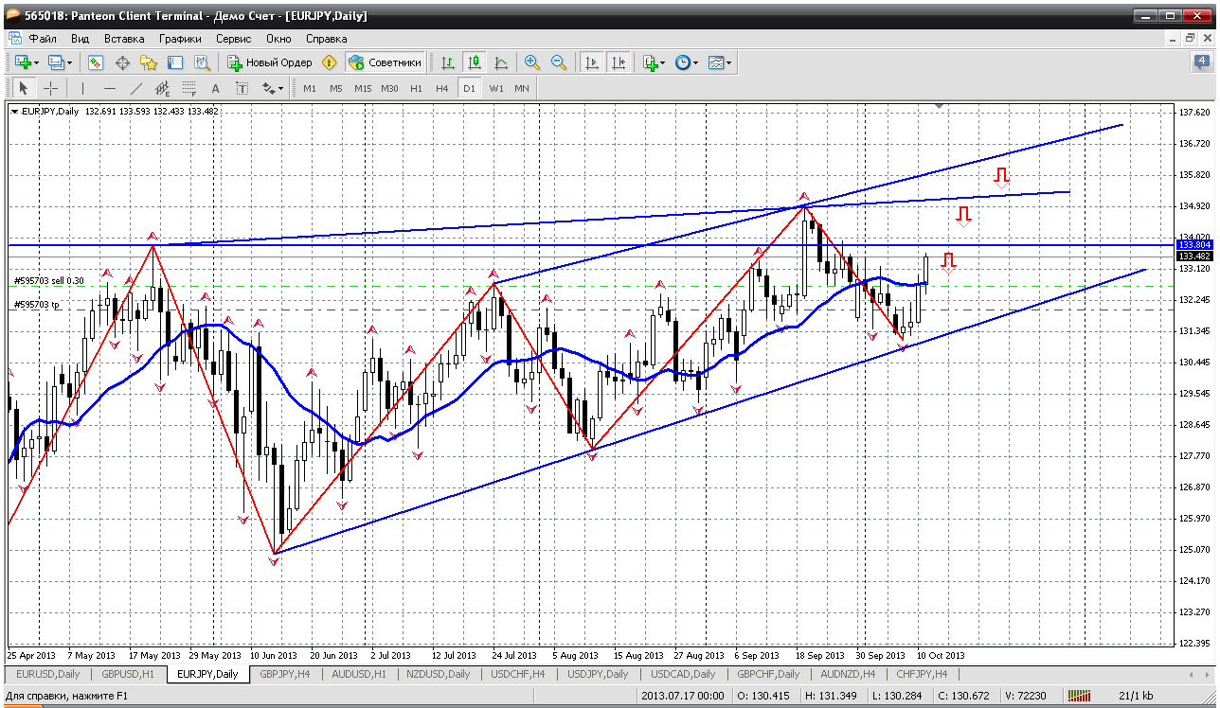
Task: Switch chart to line chart mode
Action: click(501, 62)
